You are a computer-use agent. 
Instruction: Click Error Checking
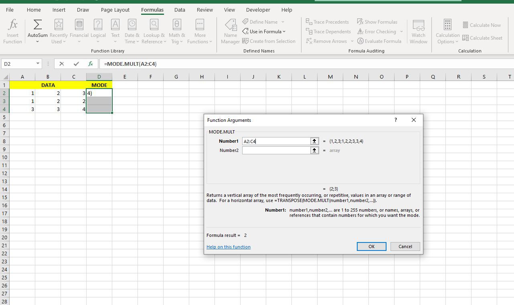coord(376,31)
